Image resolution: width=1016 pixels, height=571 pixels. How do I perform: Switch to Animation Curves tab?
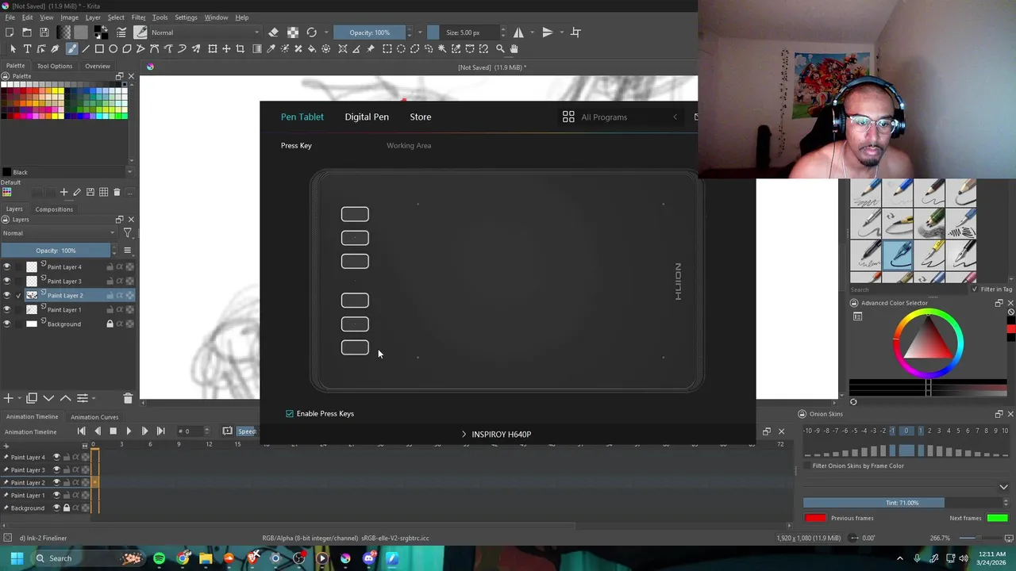coord(94,416)
